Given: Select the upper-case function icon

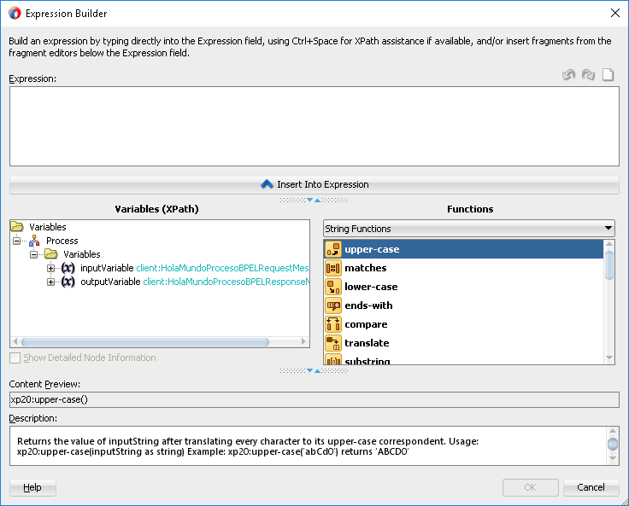Looking at the screenshot, I should point(333,249).
